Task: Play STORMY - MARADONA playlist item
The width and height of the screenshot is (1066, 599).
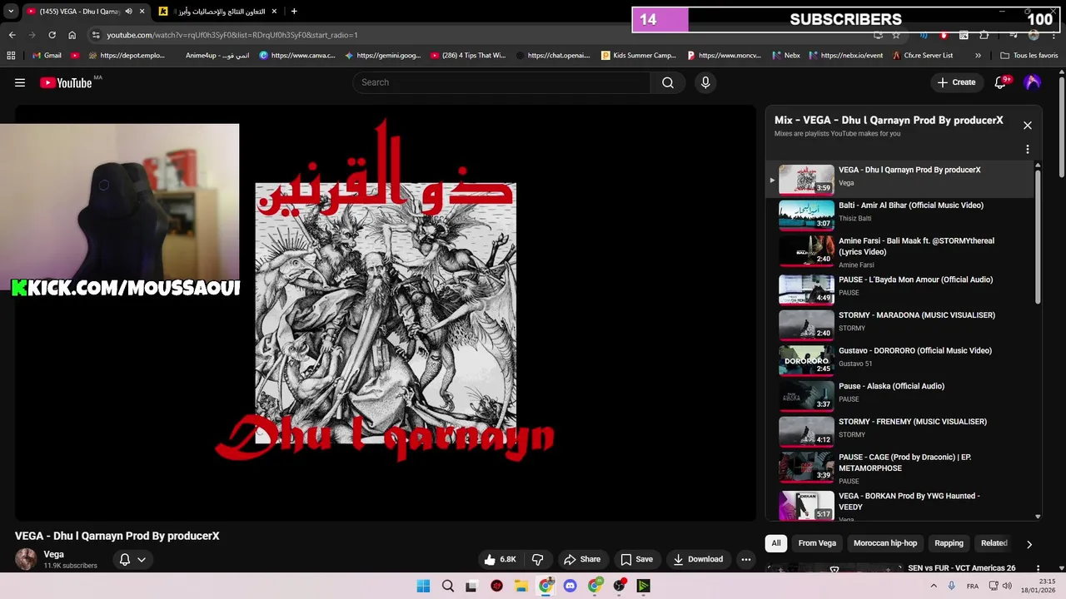Action: point(899,325)
